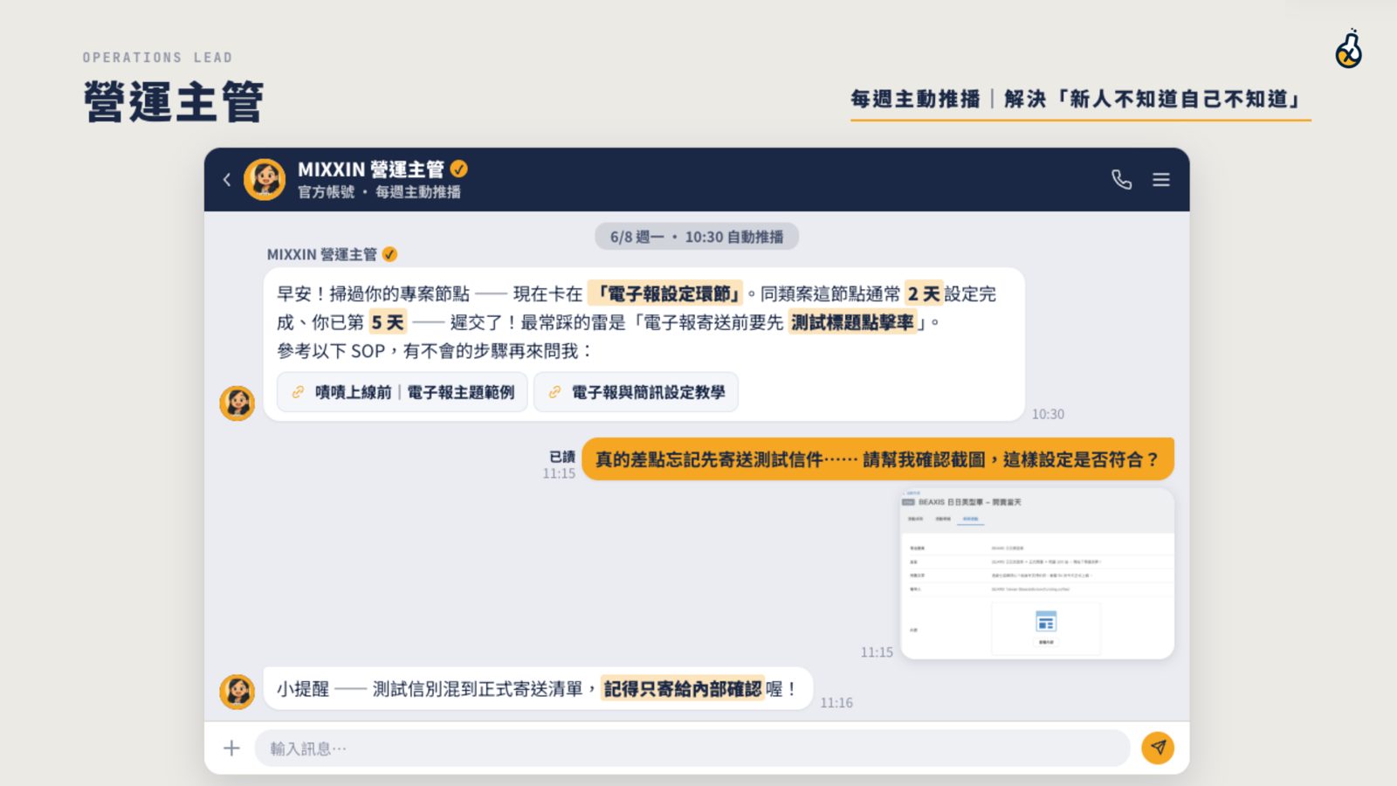The image size is (1397, 786).
Task: Click the MIXXIN 營運主管 title in chat header
Action: coord(371,169)
